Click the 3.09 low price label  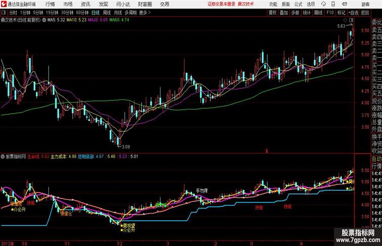click(126, 146)
